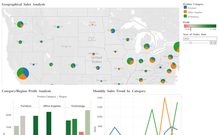Select the Illinois pie chart marker
Screen dimensions: 219x135
[x=130, y=61]
